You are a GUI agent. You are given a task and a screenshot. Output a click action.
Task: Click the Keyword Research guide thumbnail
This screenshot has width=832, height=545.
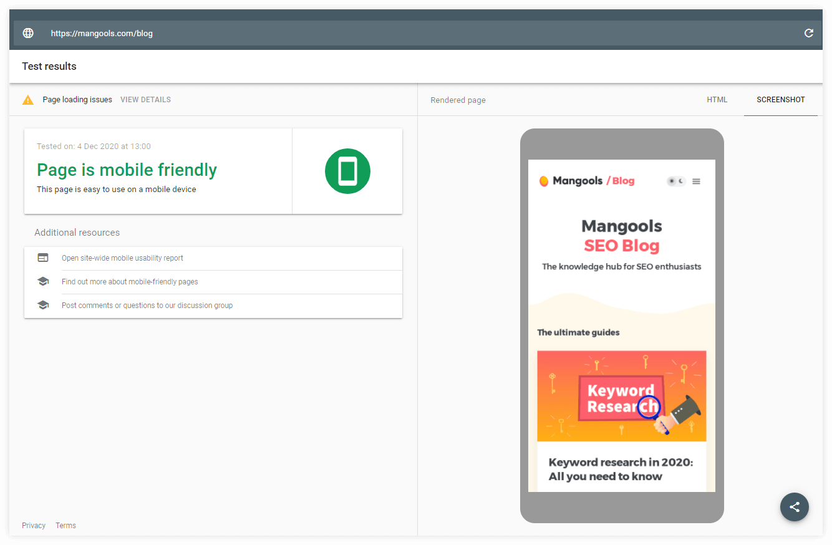(621, 396)
